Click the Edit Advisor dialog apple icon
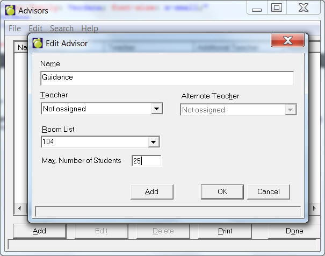Image resolution: width=325 pixels, height=256 pixels. coord(38,44)
